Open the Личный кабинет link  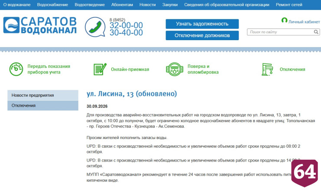pos(304,22)
